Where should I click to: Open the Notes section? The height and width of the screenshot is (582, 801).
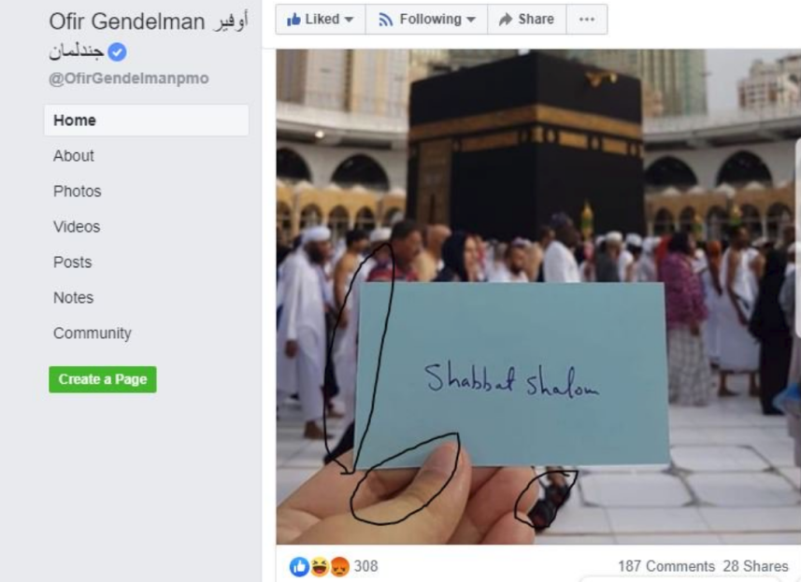tap(74, 298)
